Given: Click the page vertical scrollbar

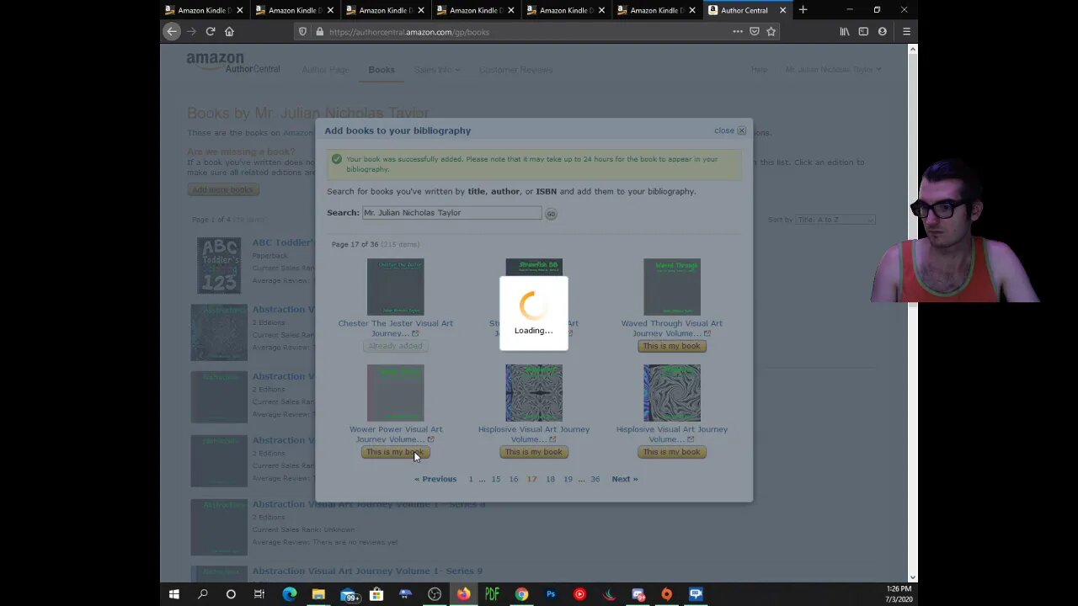Looking at the screenshot, I should click(x=912, y=311).
